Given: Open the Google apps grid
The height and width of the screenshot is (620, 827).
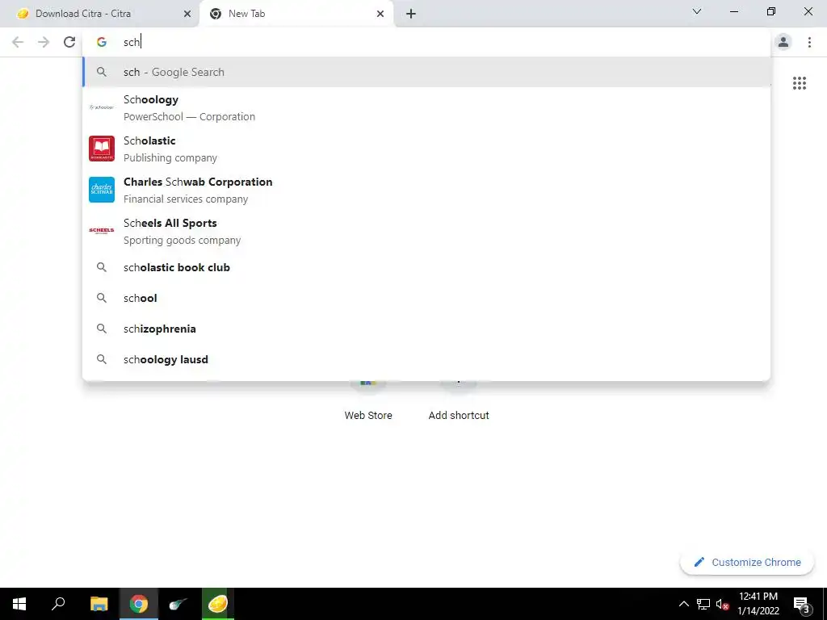Looking at the screenshot, I should 799,83.
